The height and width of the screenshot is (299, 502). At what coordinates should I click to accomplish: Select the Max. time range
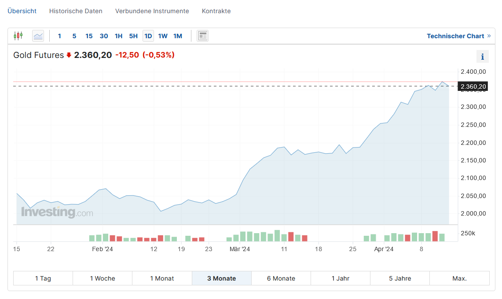[x=459, y=278]
